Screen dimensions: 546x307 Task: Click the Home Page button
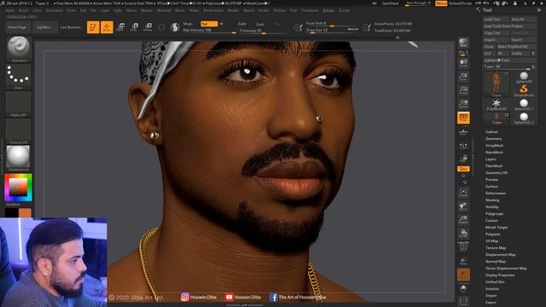click(x=17, y=27)
